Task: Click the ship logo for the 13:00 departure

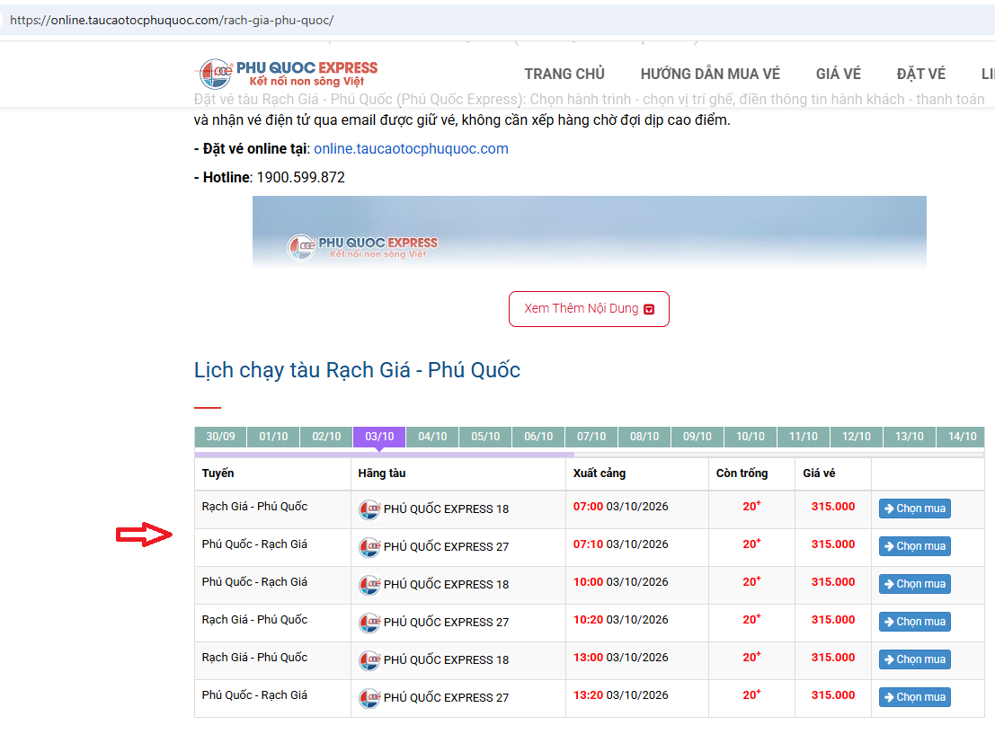Action: 369,659
